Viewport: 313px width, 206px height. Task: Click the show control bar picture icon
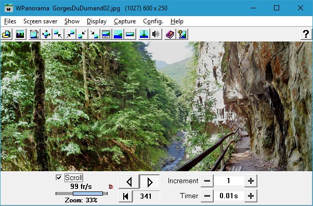[106, 34]
